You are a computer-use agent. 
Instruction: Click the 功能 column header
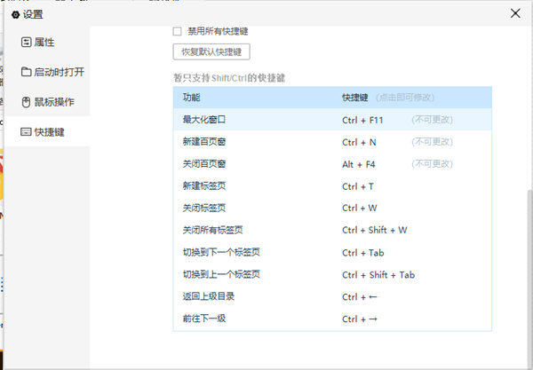click(x=192, y=97)
